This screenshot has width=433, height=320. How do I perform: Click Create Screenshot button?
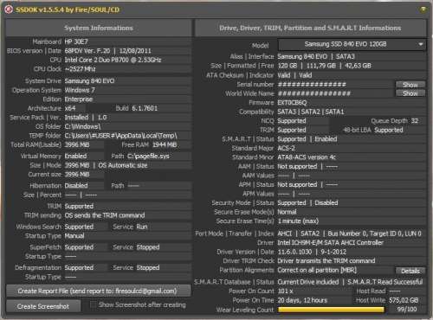pos(43,306)
